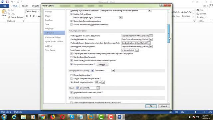Open Chart section document dropdown
The width and height of the screenshot is (213, 120).
point(98,88)
